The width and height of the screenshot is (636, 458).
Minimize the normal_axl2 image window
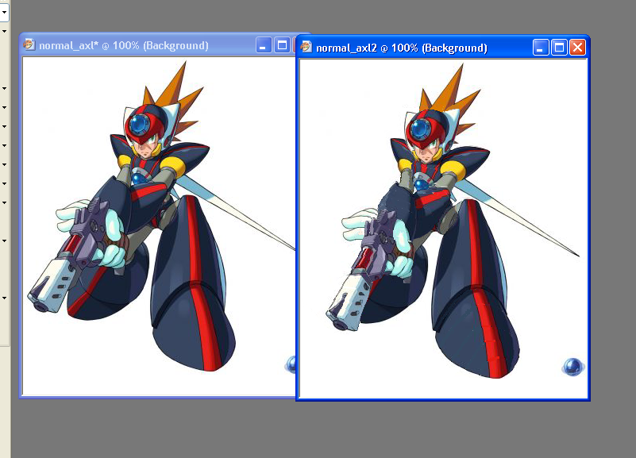(540, 48)
